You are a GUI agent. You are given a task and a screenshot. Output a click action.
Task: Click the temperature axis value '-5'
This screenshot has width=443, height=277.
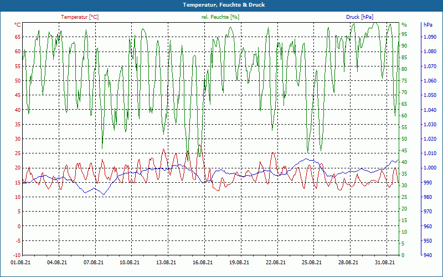coord(18,240)
